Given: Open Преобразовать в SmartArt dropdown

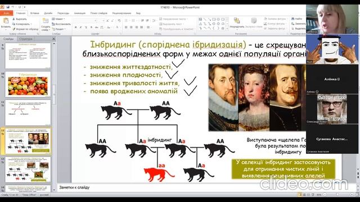Looking at the screenshot, I should pyautogui.click(x=177, y=29).
